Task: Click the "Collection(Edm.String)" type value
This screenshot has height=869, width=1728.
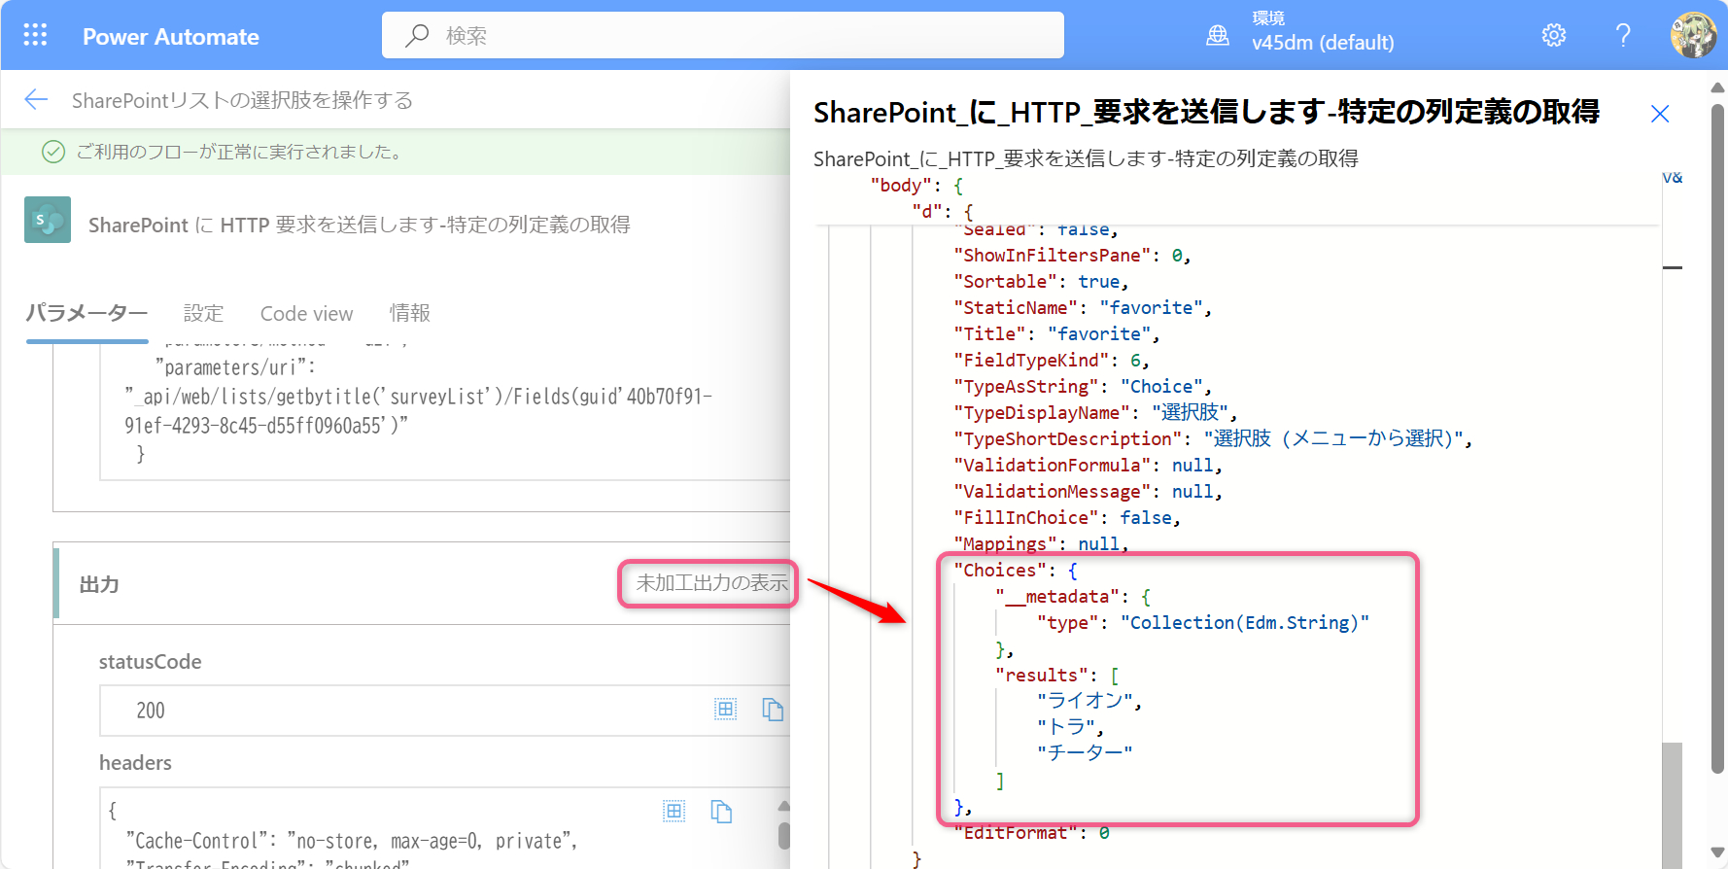Action: pyautogui.click(x=1245, y=623)
